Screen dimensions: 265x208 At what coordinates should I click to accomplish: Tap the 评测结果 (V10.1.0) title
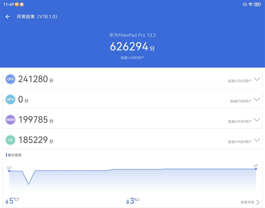[37, 17]
